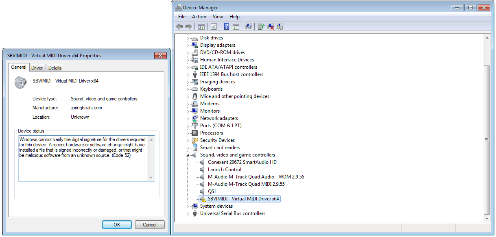Close the SBVIMIDI Properties dialog
This screenshot has height=237, width=496.
[x=160, y=55]
